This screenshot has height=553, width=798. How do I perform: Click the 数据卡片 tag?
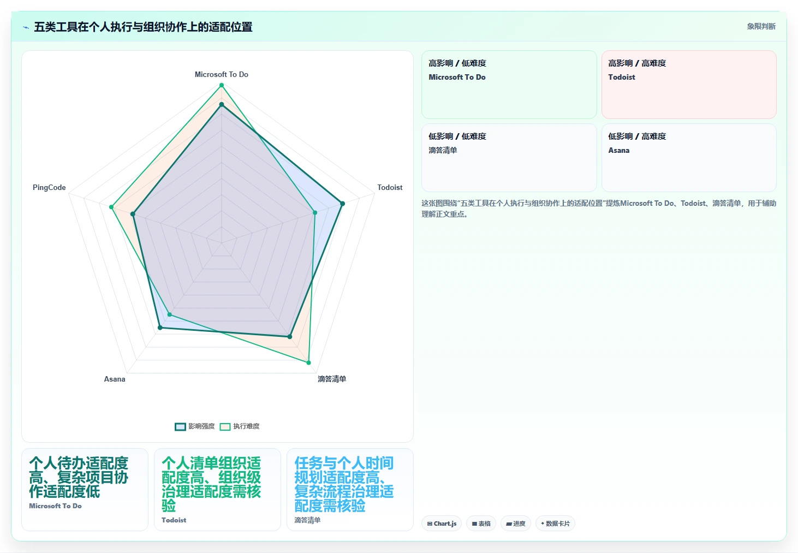(555, 524)
